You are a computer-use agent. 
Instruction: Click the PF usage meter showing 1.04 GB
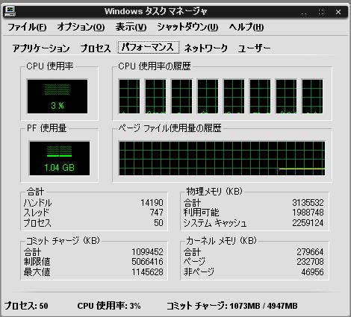60,158
